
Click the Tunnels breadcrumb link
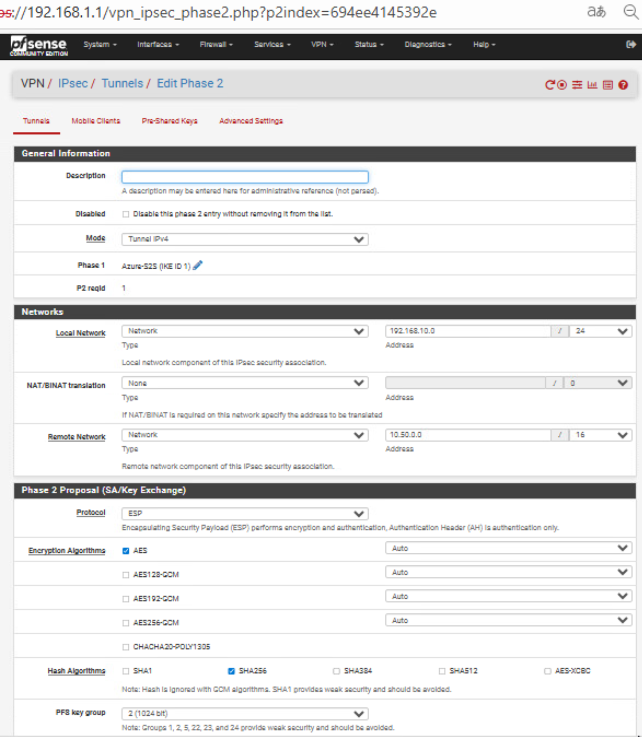[x=122, y=83]
